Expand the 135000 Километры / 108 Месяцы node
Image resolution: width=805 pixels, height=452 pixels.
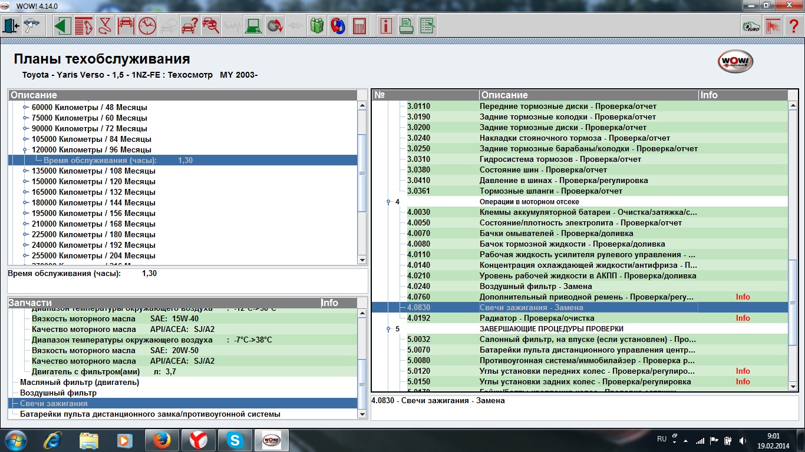(25, 171)
